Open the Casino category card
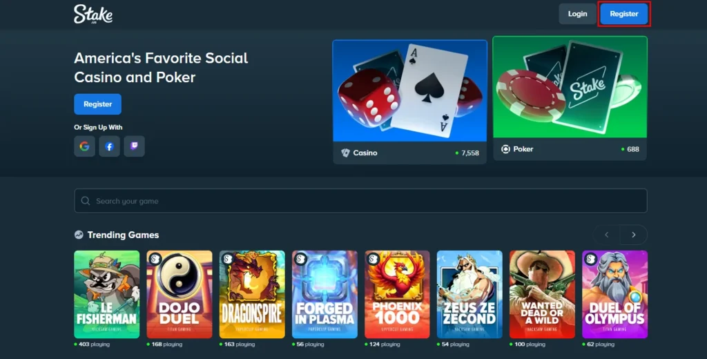Viewport: 707px width, 359px height. pos(410,102)
